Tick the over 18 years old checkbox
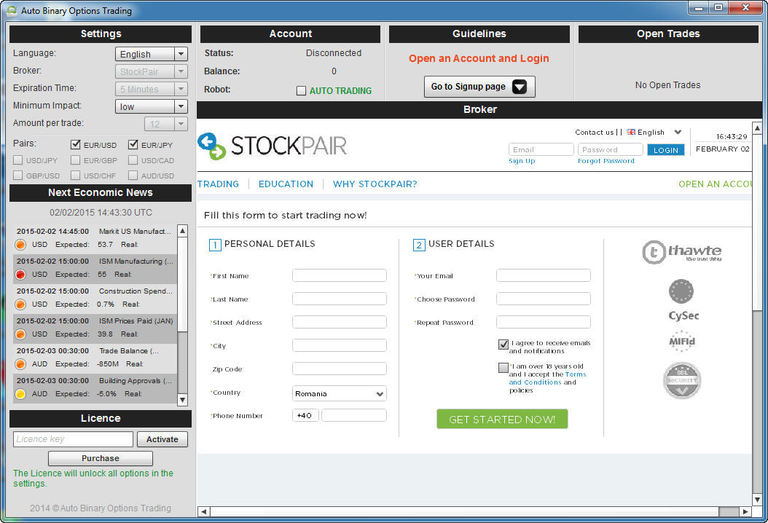768x523 pixels. pyautogui.click(x=503, y=368)
